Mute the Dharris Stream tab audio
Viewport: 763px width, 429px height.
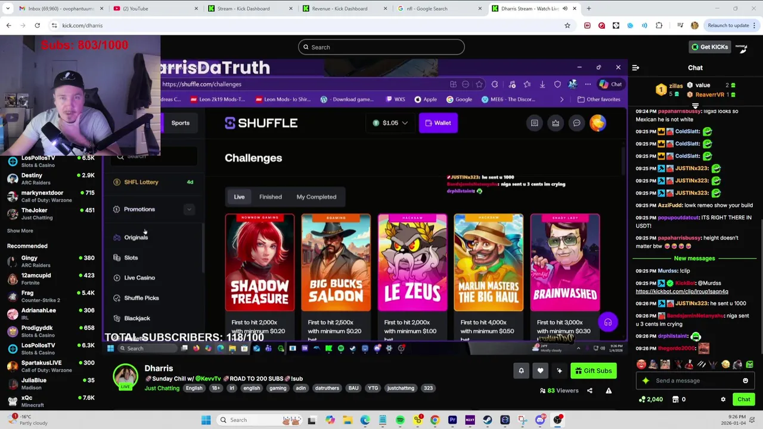pos(566,8)
